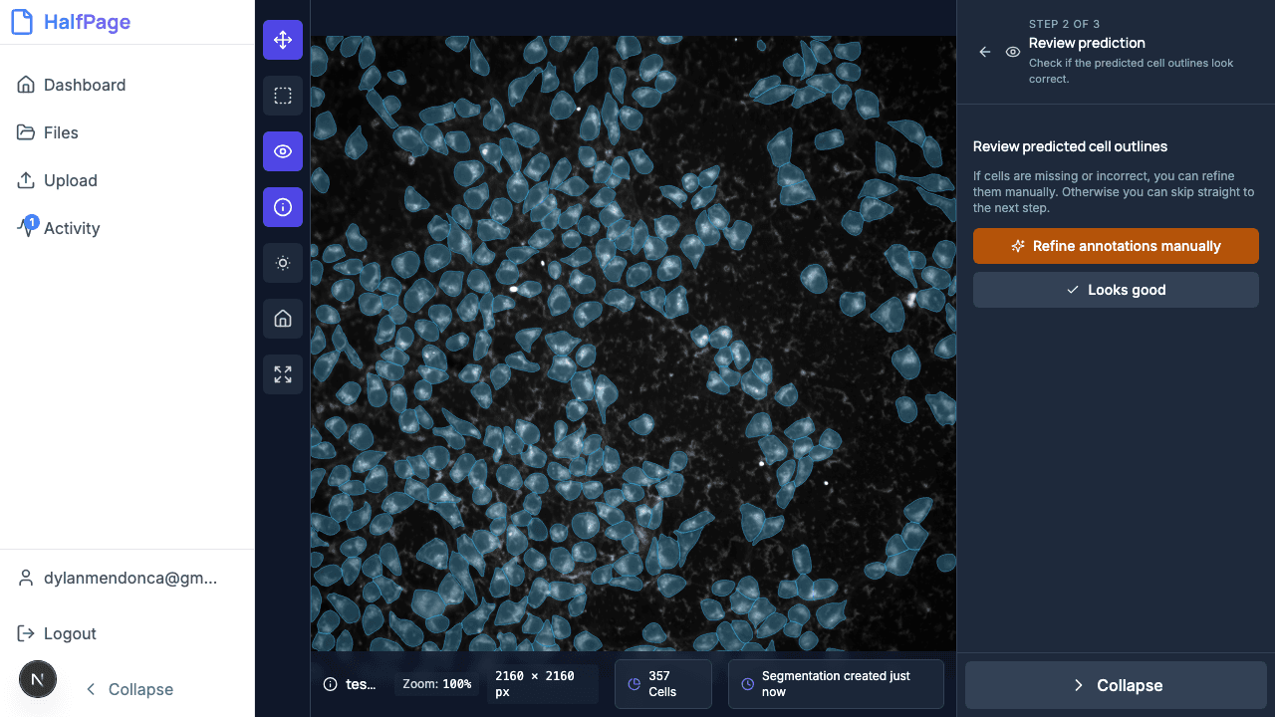The width and height of the screenshot is (1275, 717).
Task: Reset the view with the Home tool
Action: pos(282,319)
